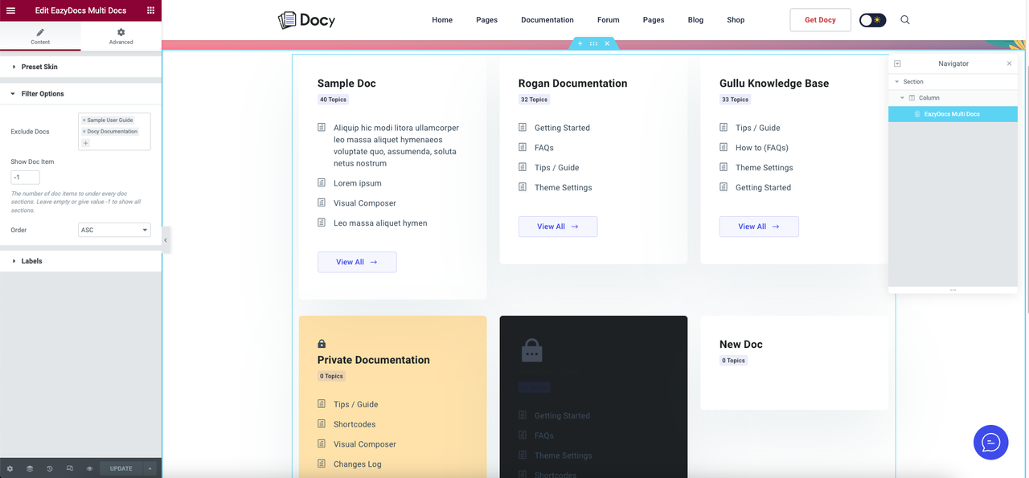The height and width of the screenshot is (478, 1029).
Task: Open the Home menu item
Action: pyautogui.click(x=442, y=20)
